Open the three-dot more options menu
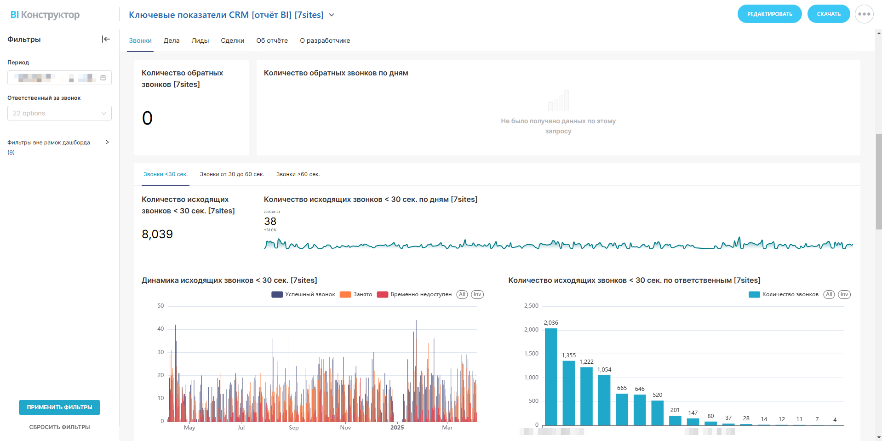The width and height of the screenshot is (882, 441). pos(864,14)
